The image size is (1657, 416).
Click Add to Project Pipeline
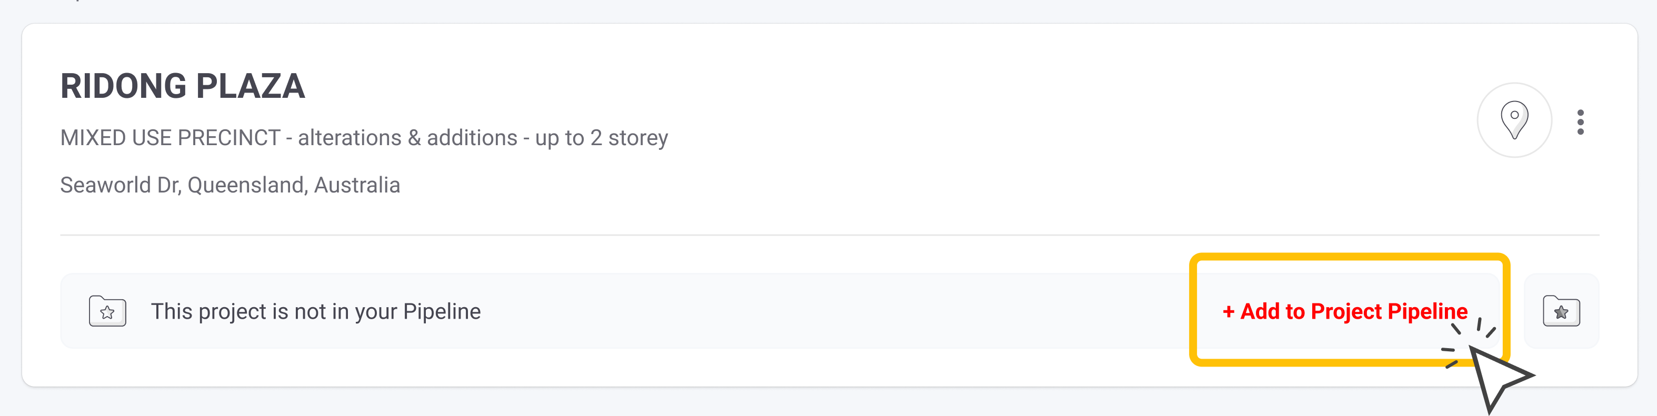pyautogui.click(x=1344, y=311)
